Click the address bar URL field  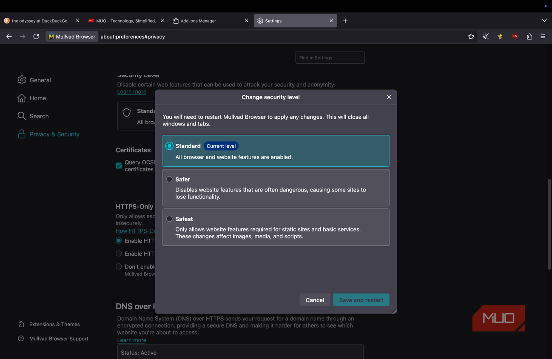[x=281, y=37]
